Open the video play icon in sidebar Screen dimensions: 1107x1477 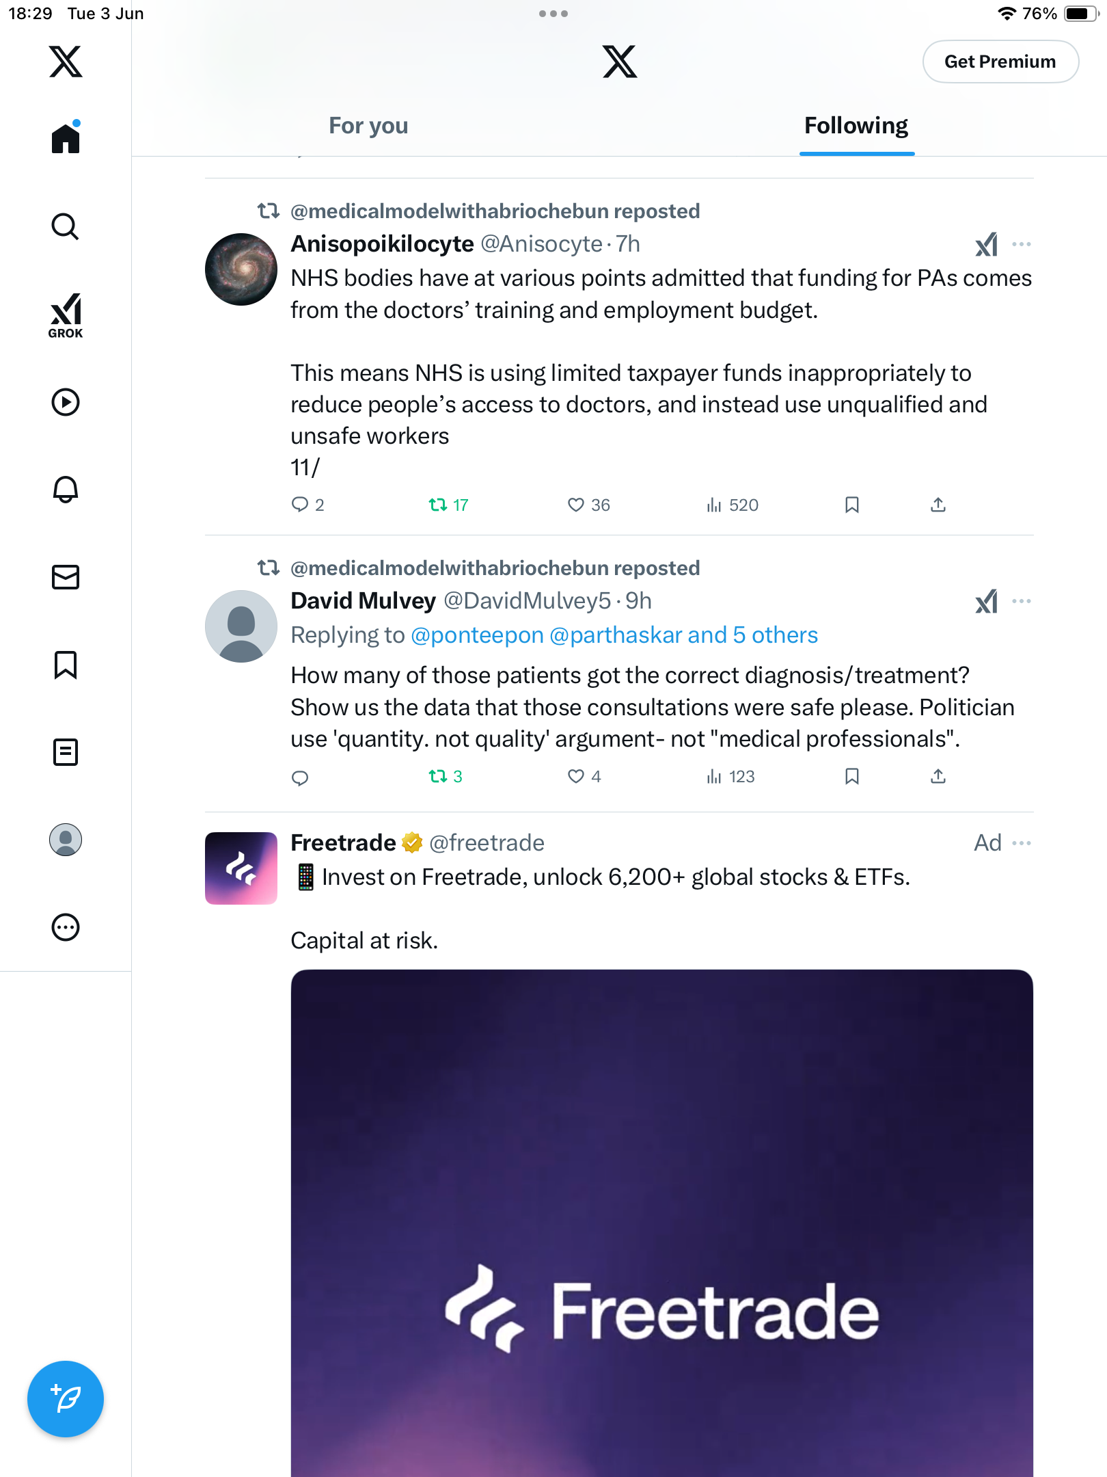tap(66, 402)
